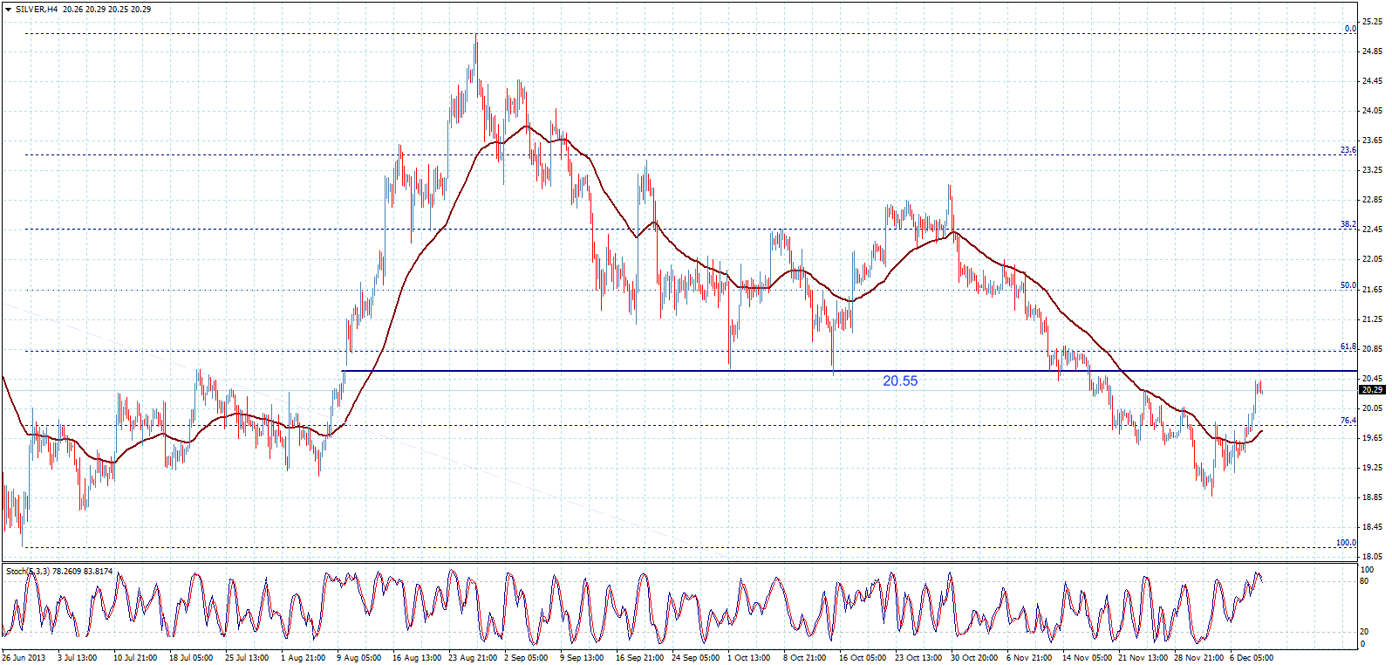Click the 8 Oct 21:00 time label
Screen dimensions: 1392x665
coord(805,658)
